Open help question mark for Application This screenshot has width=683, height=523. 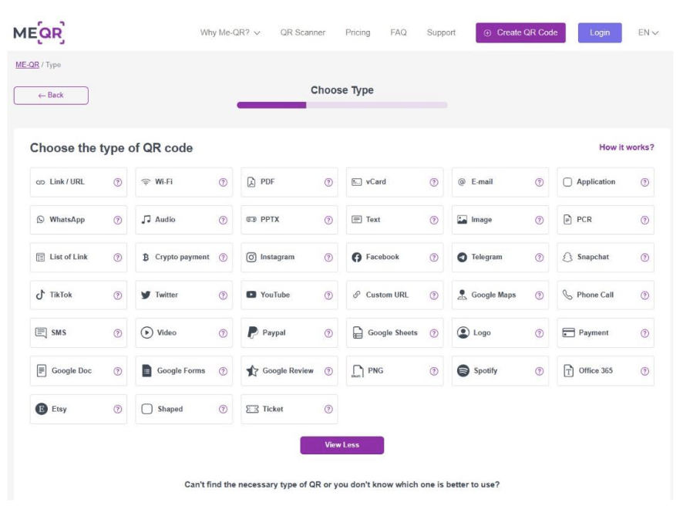[x=644, y=182]
